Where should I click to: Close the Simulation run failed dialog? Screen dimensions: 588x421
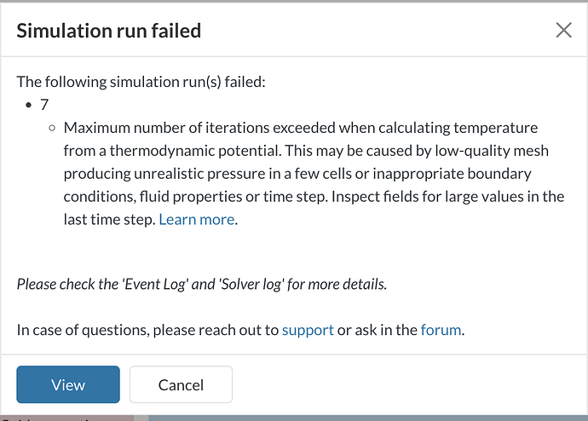563,31
